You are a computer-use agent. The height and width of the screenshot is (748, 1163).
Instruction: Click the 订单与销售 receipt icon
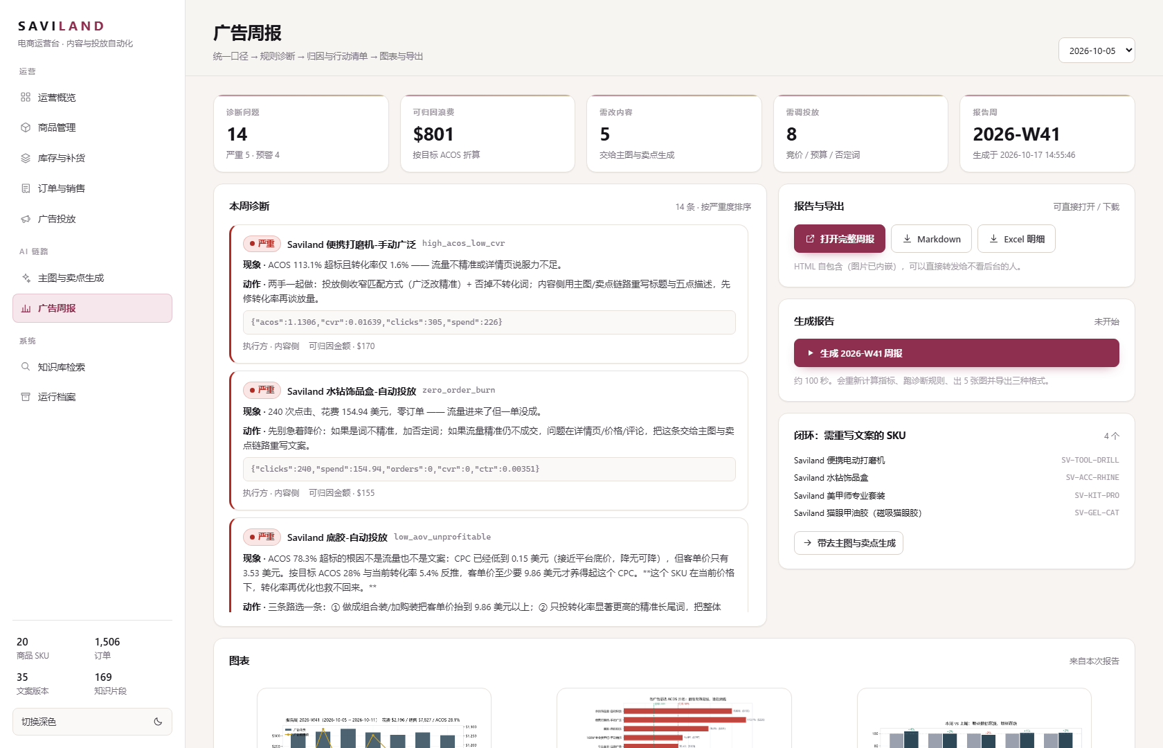(x=26, y=188)
